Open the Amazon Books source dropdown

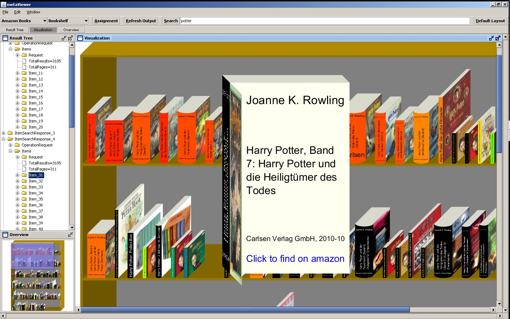click(24, 21)
